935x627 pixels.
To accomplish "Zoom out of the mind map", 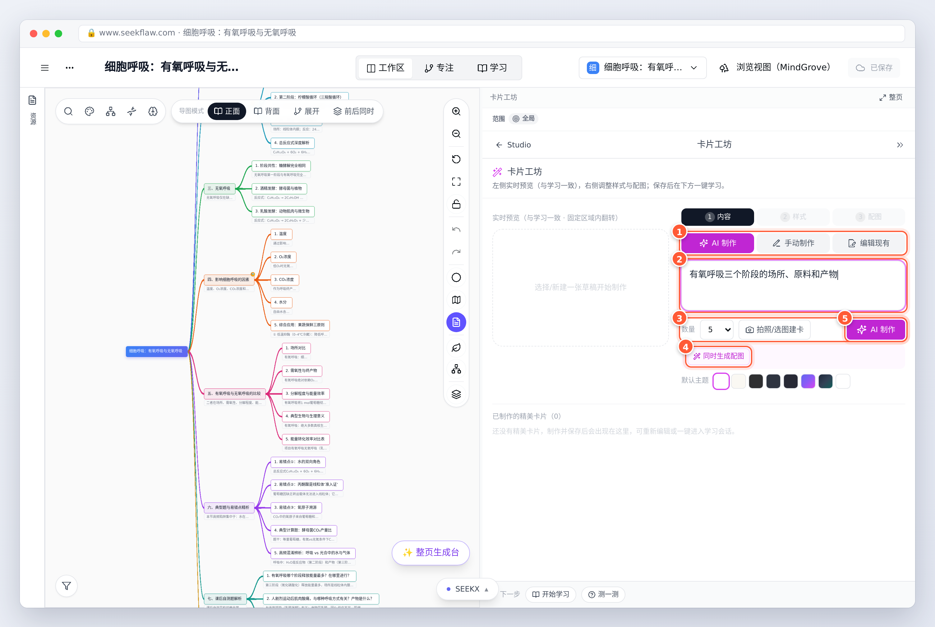I will (x=456, y=133).
